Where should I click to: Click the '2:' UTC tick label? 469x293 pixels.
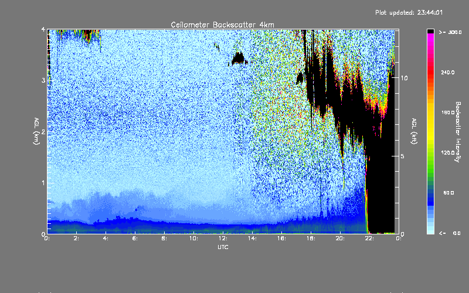tap(76, 239)
